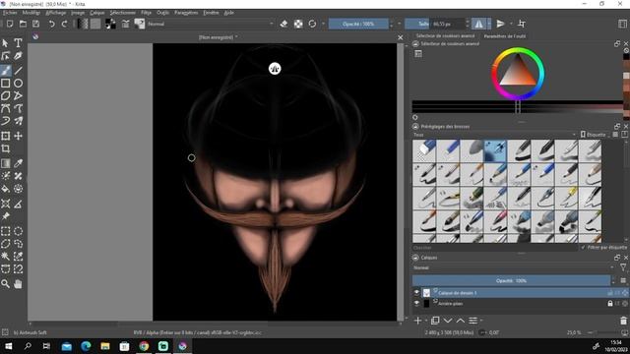The image size is (630, 354).
Task: Click the reload brush preset icon
Action: point(312,24)
